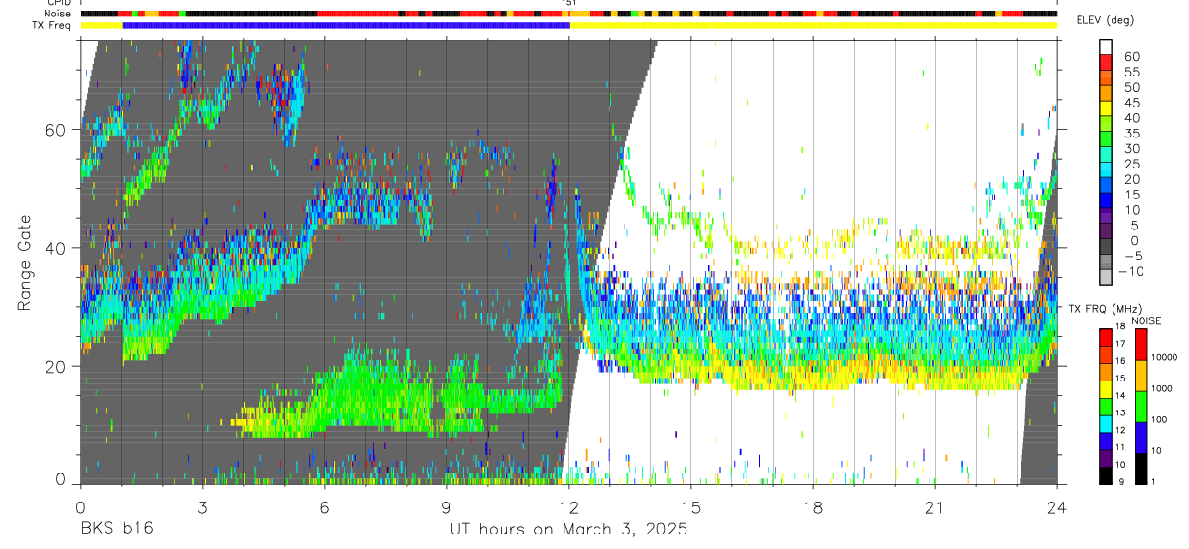This screenshot has height=549, width=1189.
Task: Click the x-axis tick label '21'
Action: (935, 506)
